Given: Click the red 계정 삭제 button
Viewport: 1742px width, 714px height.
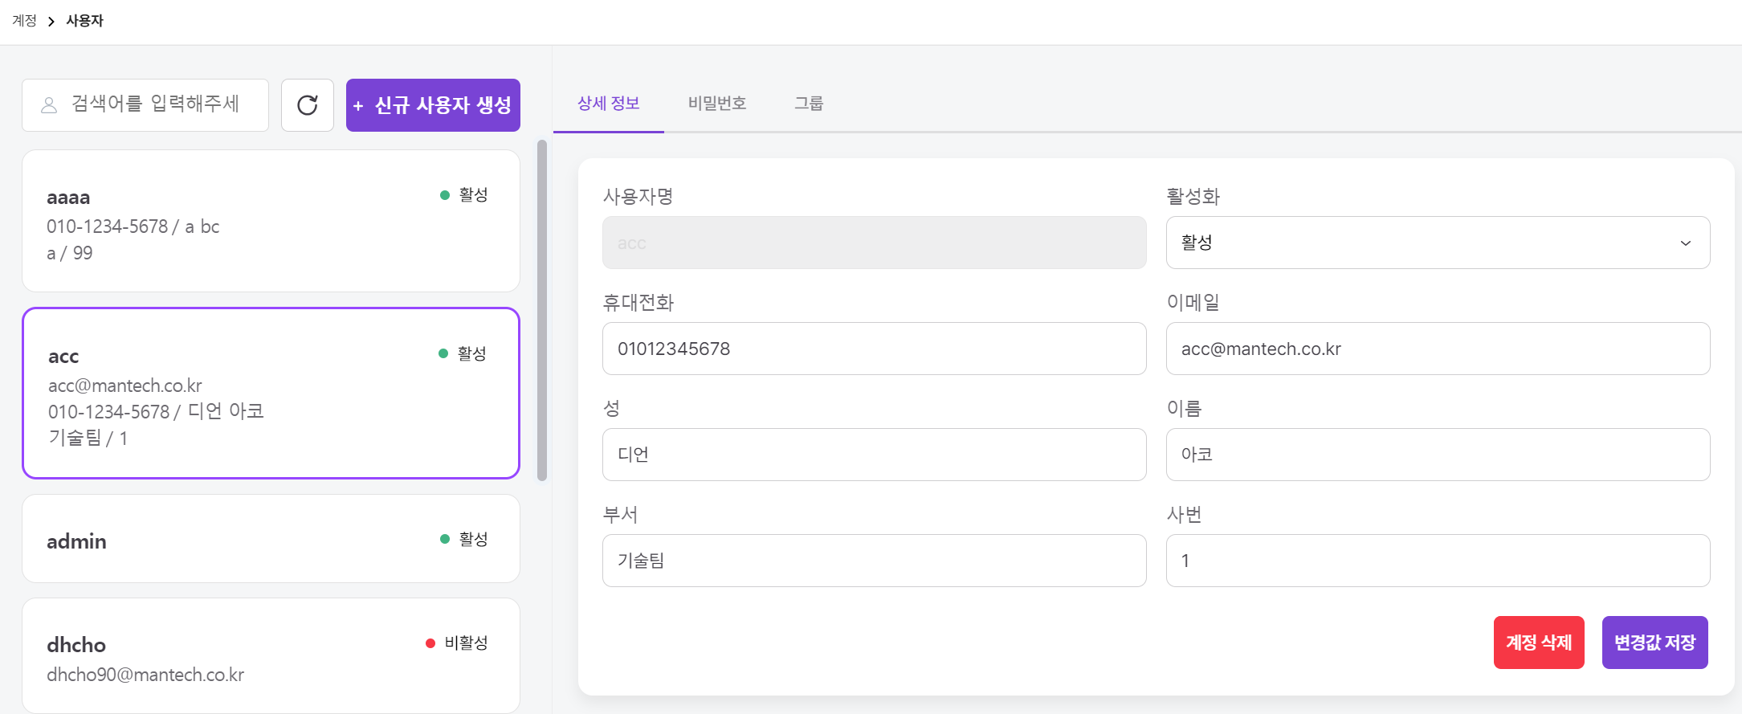Looking at the screenshot, I should (1539, 643).
